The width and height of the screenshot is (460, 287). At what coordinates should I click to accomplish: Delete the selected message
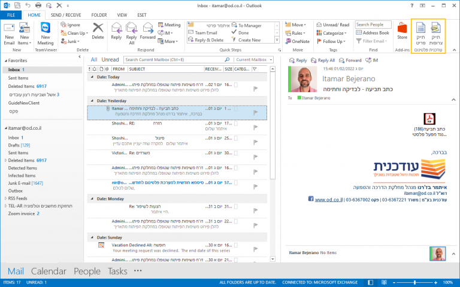(98, 31)
